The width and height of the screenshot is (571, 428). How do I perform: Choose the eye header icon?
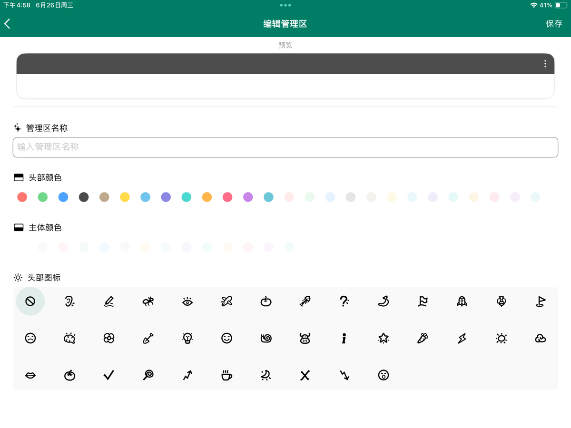point(187,301)
